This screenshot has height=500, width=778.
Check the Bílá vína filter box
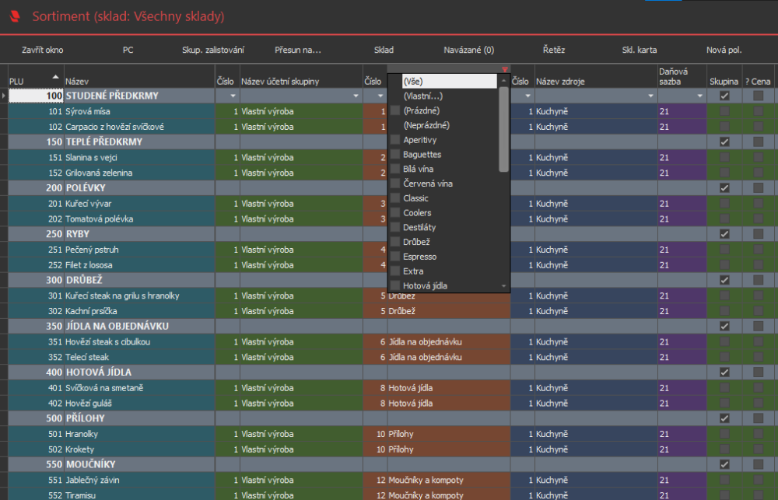pos(395,169)
